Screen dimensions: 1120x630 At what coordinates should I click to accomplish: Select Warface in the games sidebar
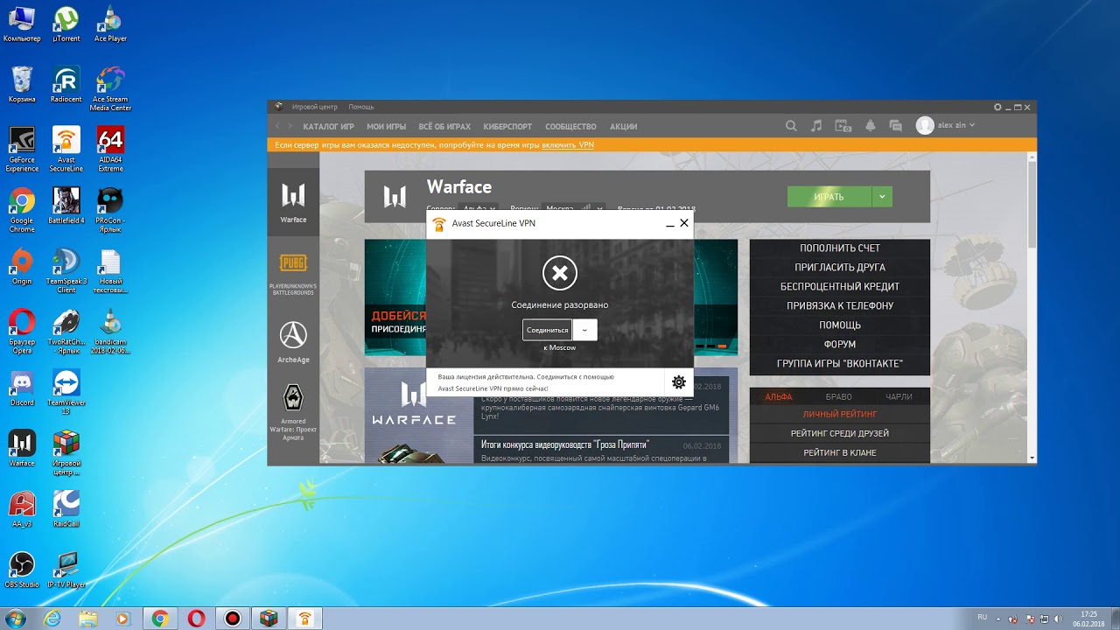[x=293, y=201]
